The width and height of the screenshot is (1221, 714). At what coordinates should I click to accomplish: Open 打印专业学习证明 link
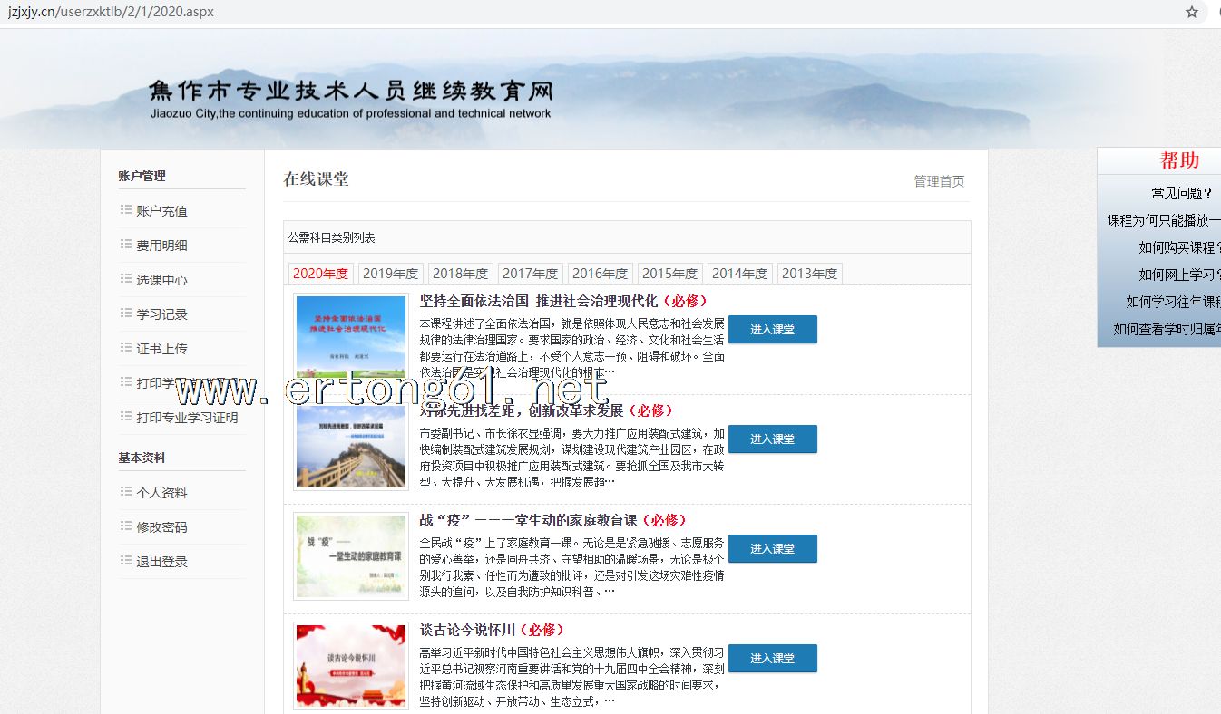[x=187, y=418]
